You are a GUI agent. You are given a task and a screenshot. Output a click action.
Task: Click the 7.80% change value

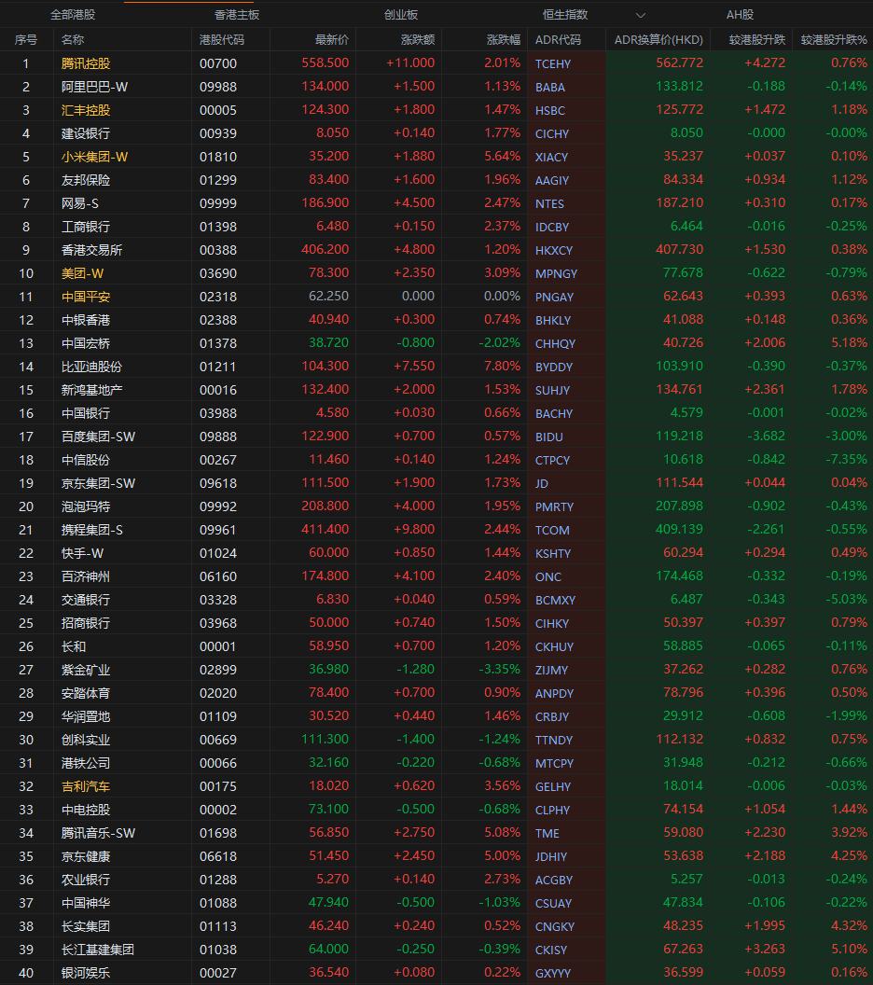[x=503, y=366]
